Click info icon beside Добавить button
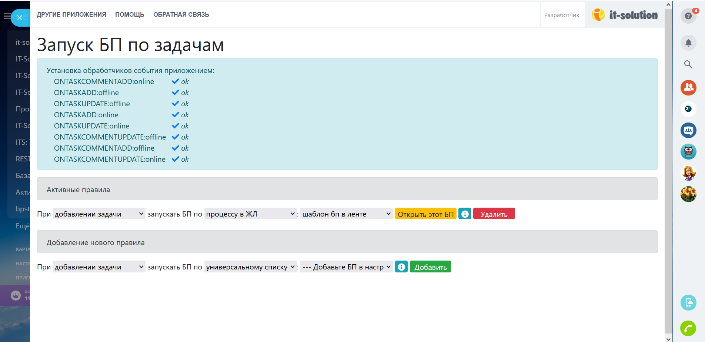 (401, 267)
